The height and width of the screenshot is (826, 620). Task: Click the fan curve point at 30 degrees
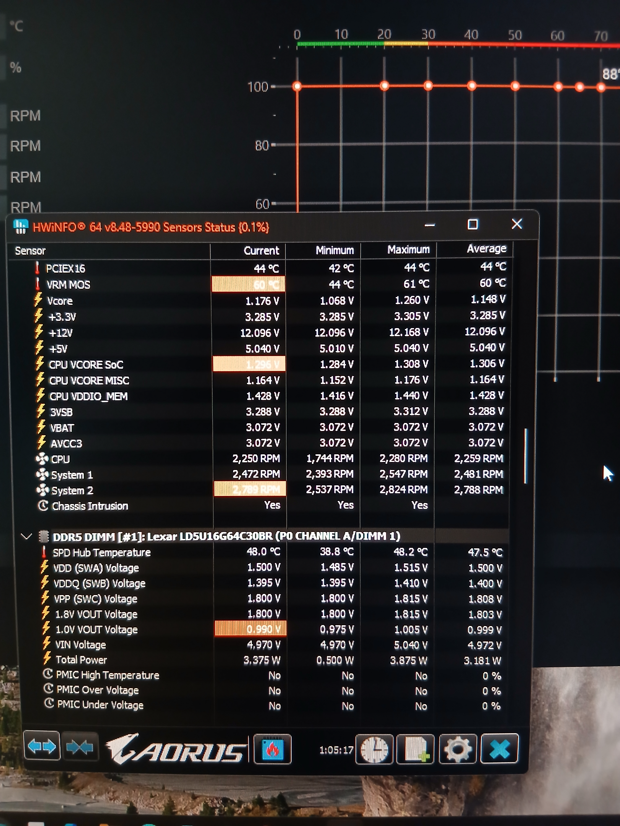[x=428, y=86]
